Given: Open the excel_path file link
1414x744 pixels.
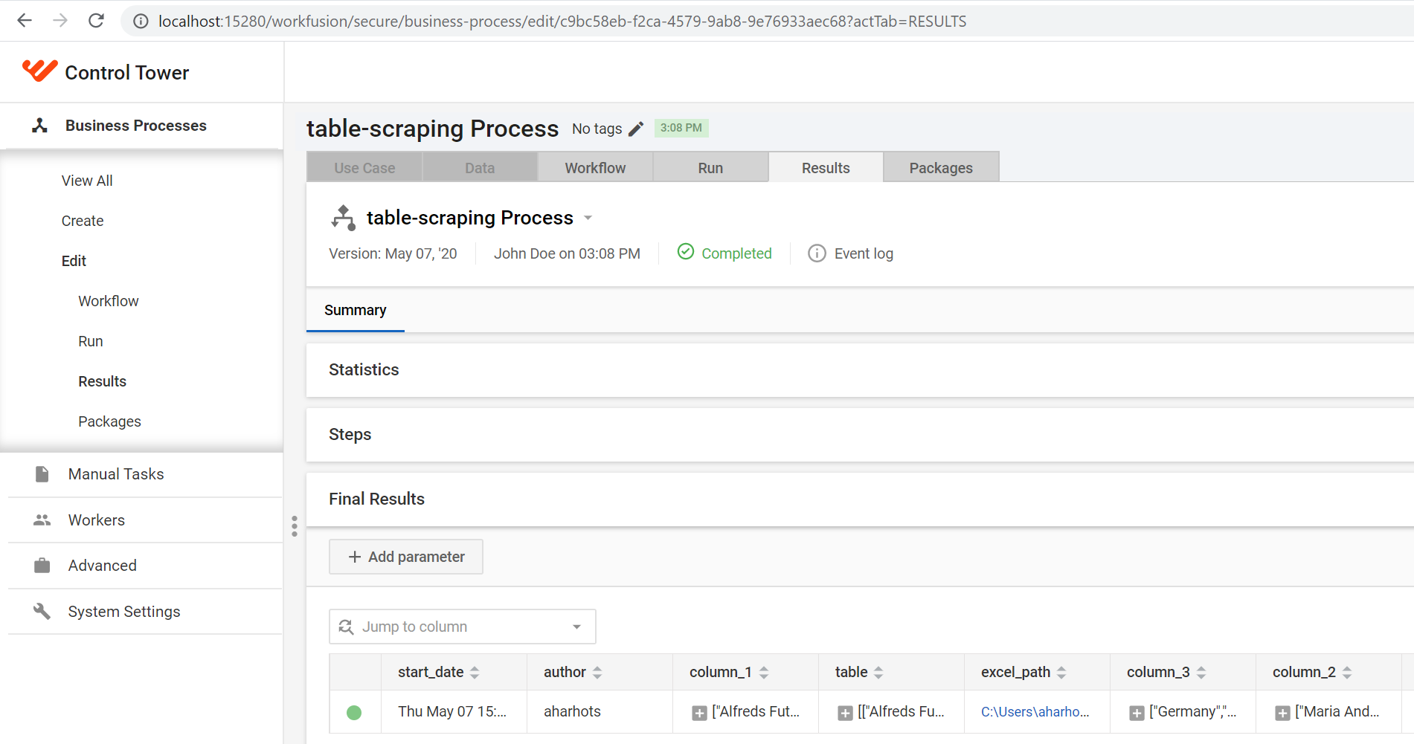Looking at the screenshot, I should pyautogui.click(x=1035, y=712).
